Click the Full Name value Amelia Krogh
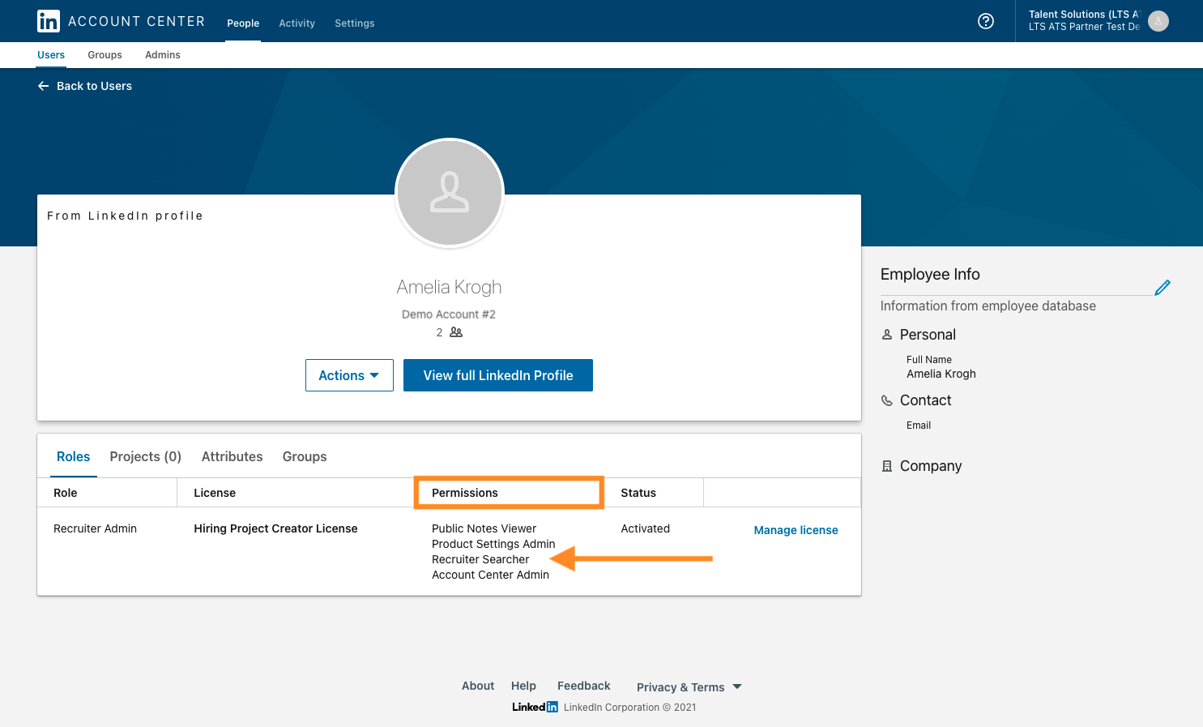 click(x=941, y=374)
